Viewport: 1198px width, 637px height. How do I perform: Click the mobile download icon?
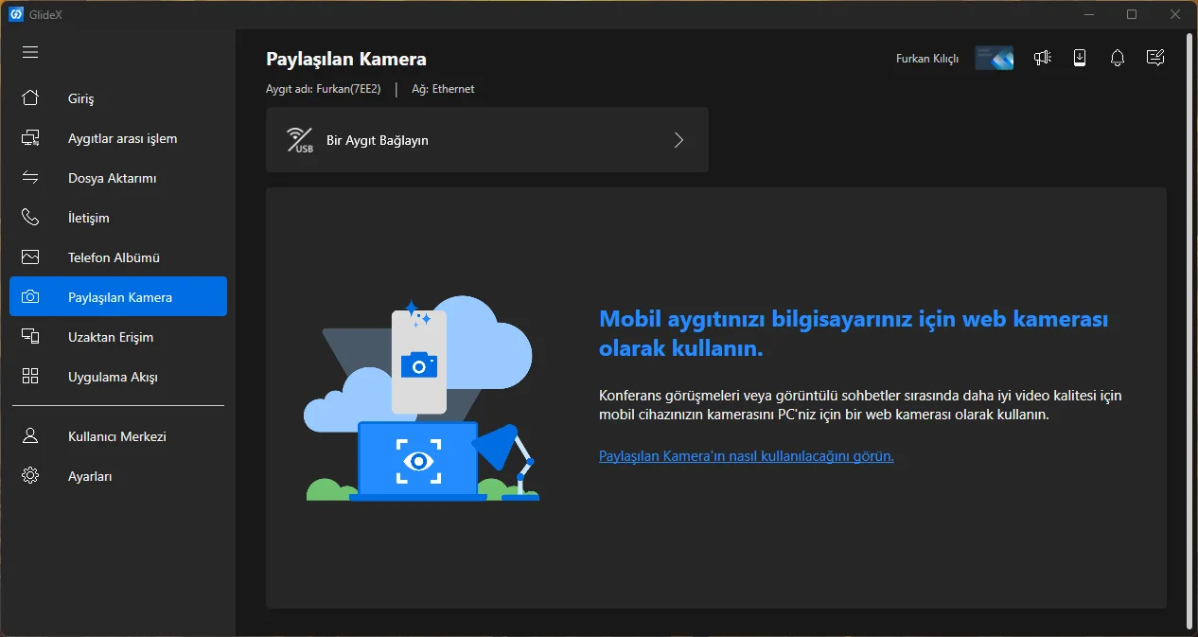pyautogui.click(x=1080, y=59)
